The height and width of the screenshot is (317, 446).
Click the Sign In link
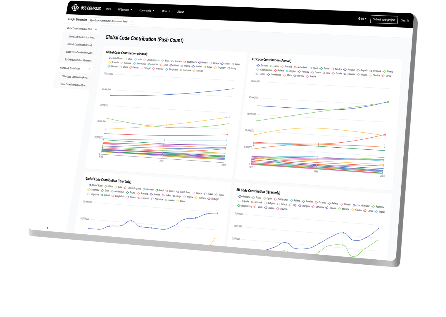tap(405, 20)
